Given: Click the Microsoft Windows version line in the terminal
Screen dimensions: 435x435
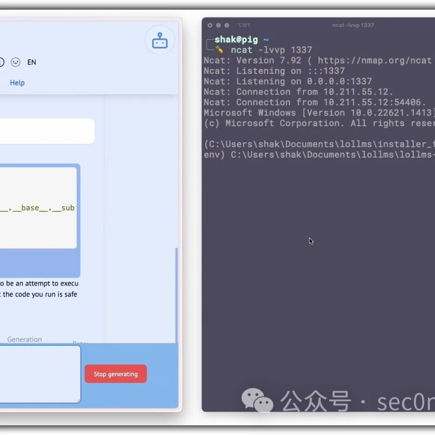Looking at the screenshot, I should tap(319, 113).
